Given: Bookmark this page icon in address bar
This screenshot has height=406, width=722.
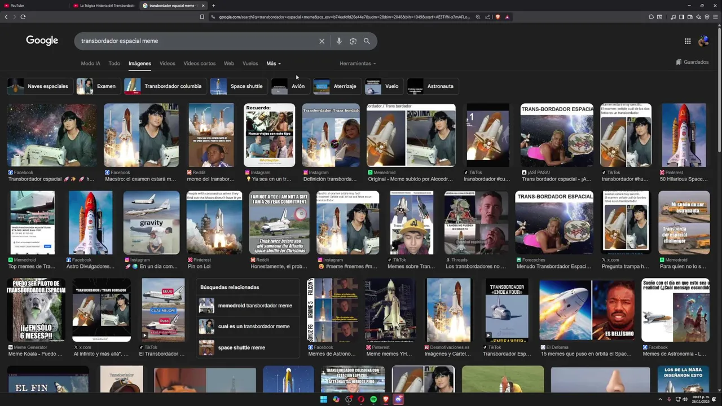Looking at the screenshot, I should point(202,17).
